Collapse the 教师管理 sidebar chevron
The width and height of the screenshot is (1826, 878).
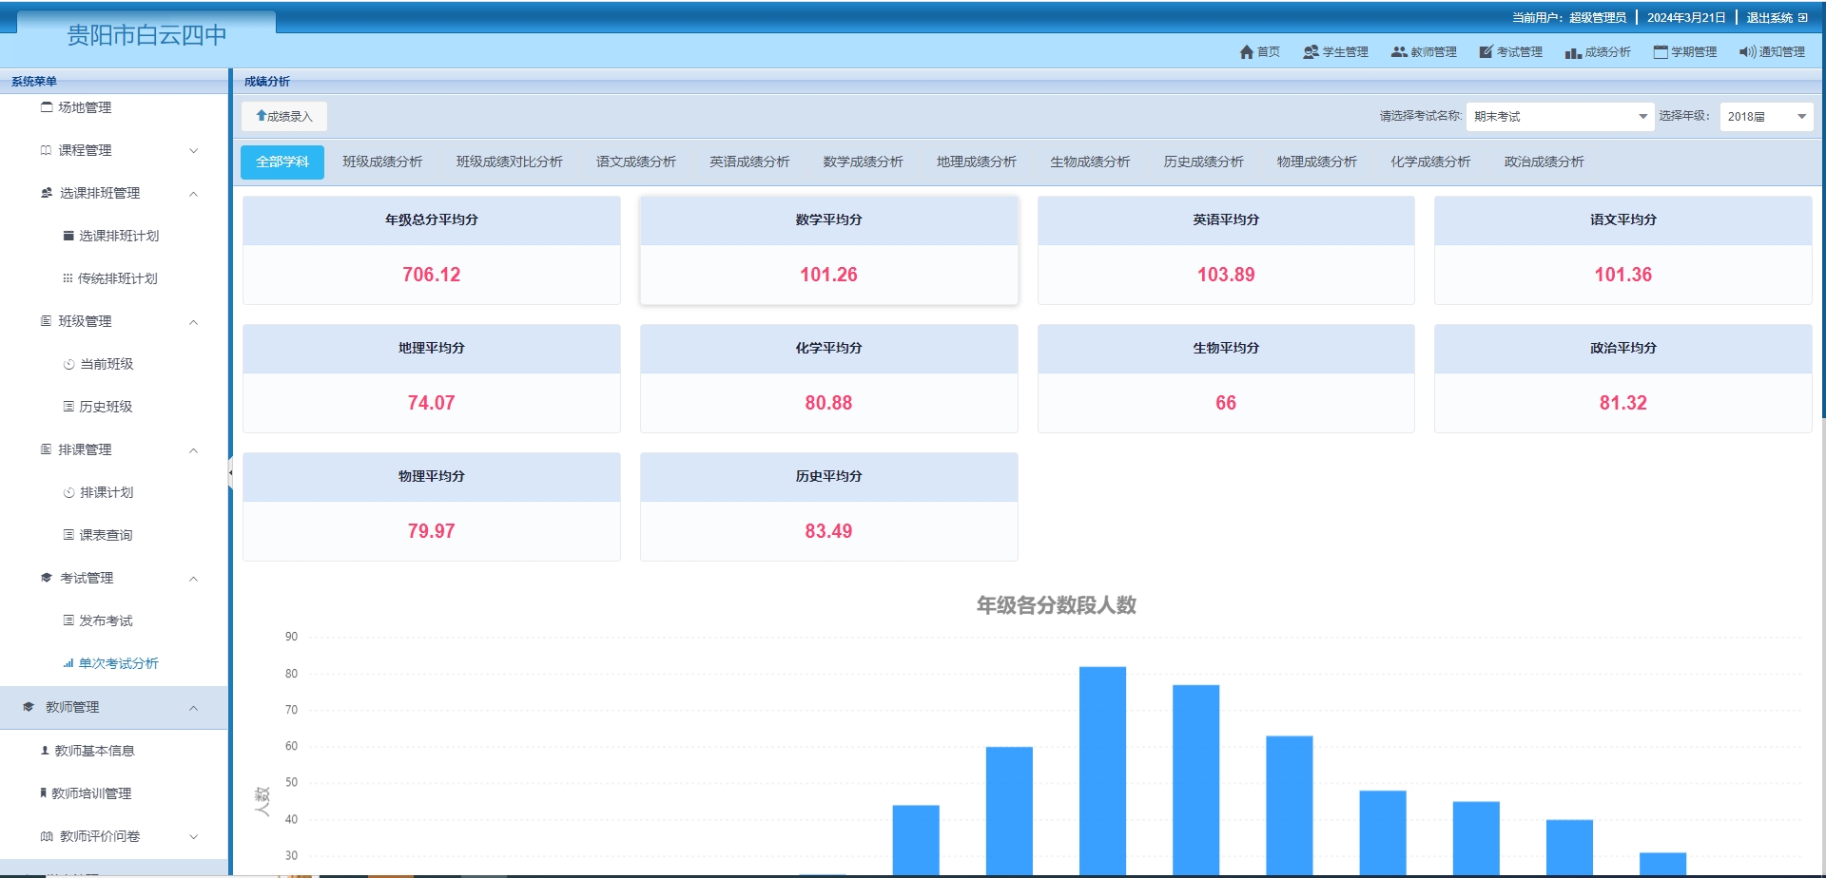(194, 708)
